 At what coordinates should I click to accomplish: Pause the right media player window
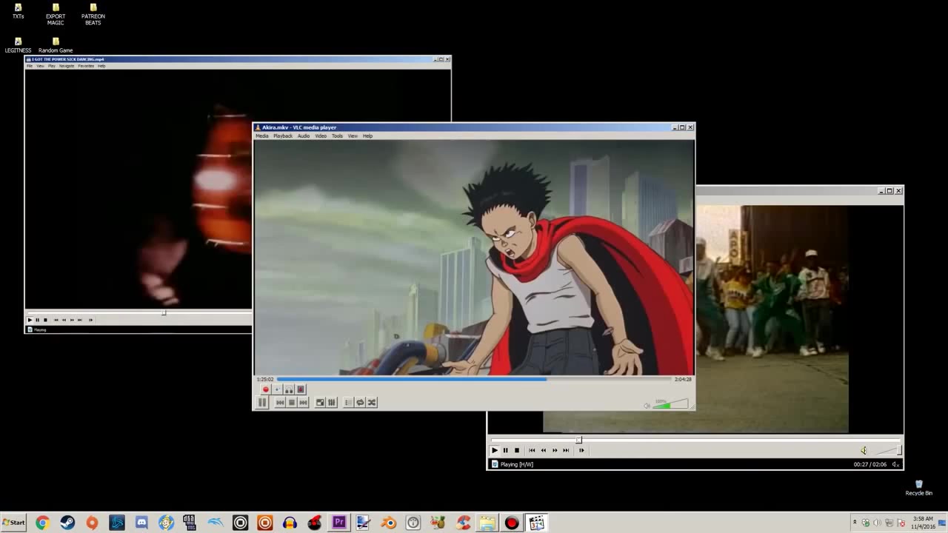(x=505, y=450)
